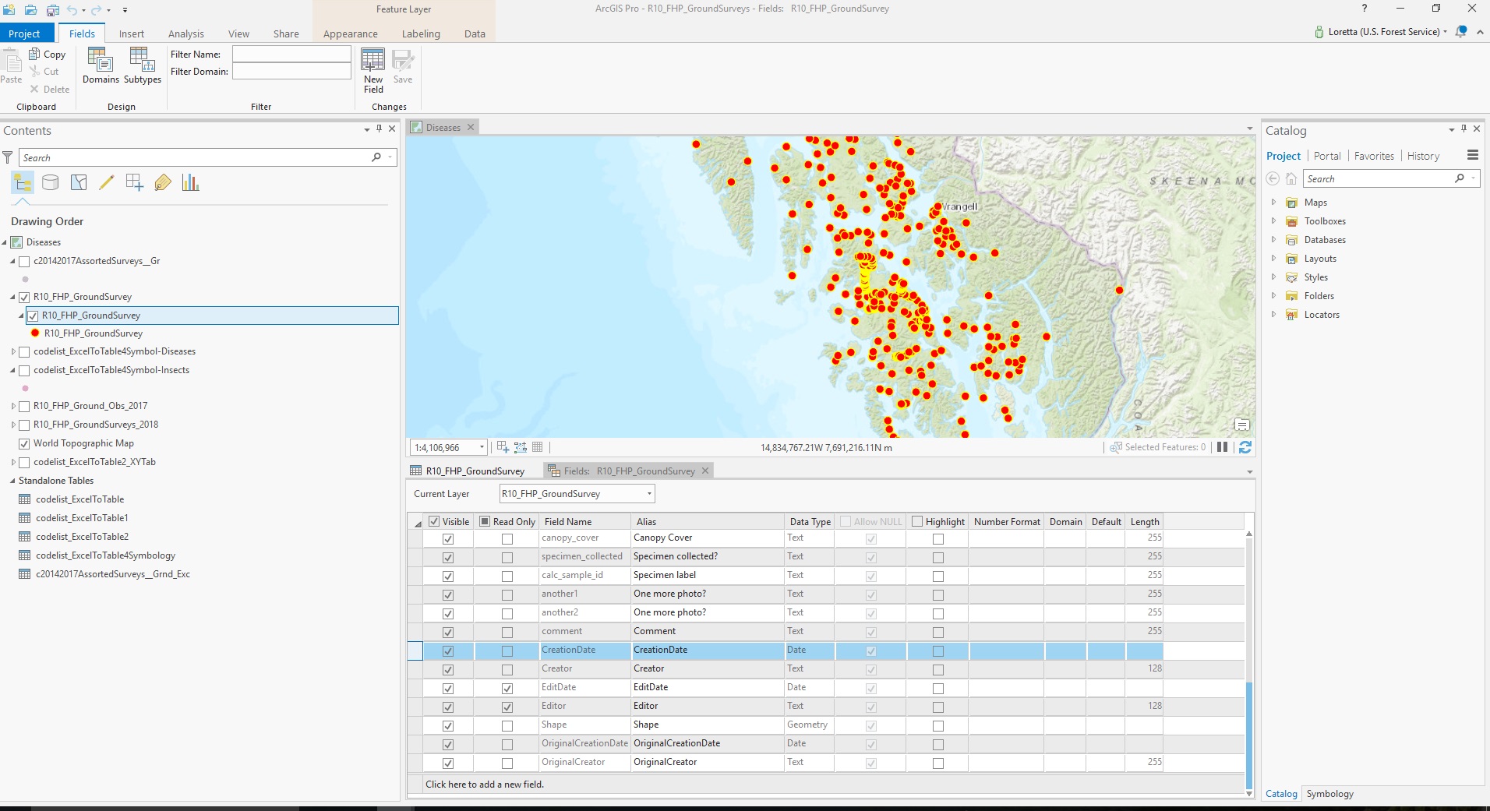Select List By Editing pencil icon
Screen dimensions: 1490x811
pyautogui.click(x=107, y=182)
